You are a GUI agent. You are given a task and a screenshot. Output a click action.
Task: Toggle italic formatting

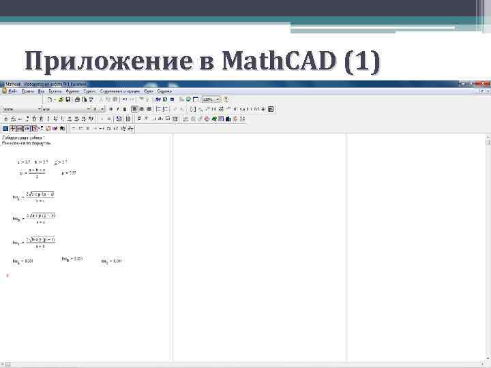(x=118, y=109)
